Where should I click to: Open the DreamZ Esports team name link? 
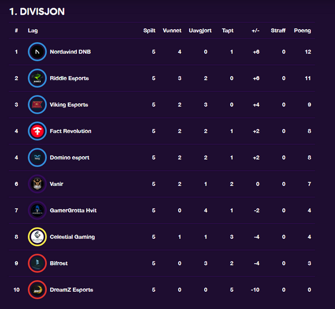71,290
